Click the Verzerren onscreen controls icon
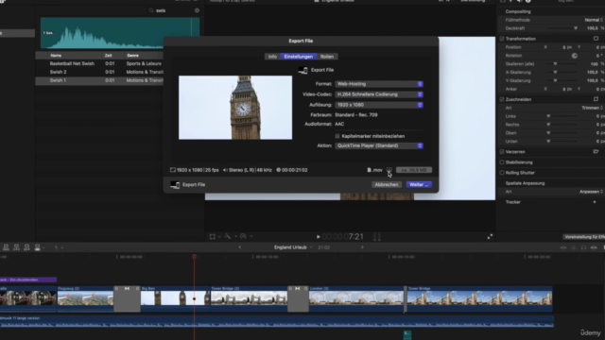The width and height of the screenshot is (605, 340). coord(596,152)
